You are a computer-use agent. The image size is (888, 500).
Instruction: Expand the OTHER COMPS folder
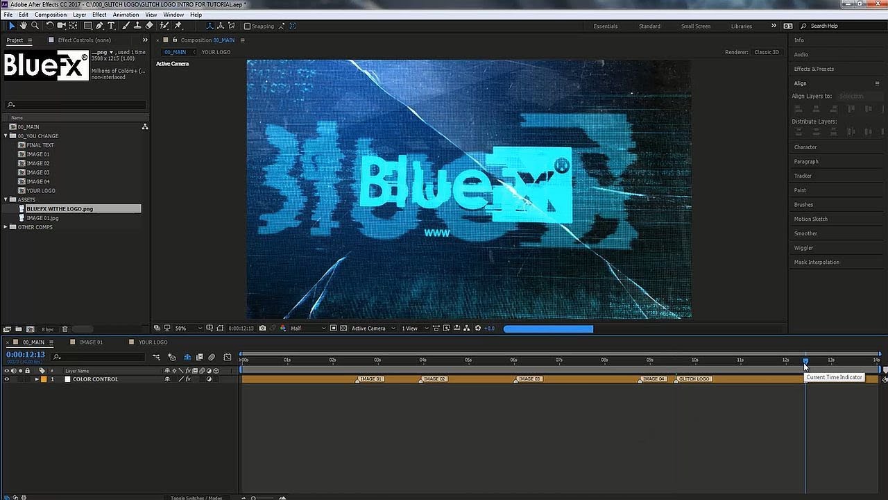click(6, 227)
